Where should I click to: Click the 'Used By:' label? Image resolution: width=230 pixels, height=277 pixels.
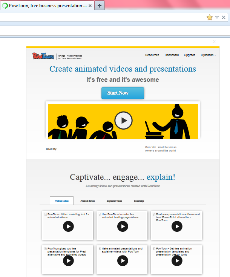point(51,149)
